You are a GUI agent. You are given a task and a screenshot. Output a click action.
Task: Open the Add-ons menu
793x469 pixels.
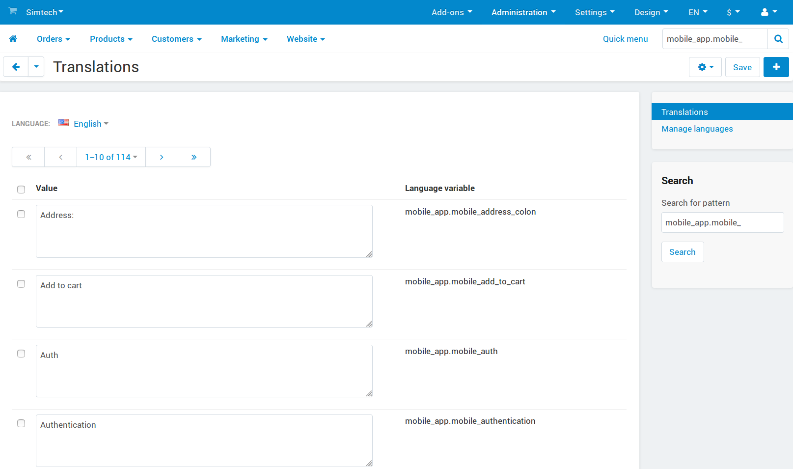pos(452,12)
